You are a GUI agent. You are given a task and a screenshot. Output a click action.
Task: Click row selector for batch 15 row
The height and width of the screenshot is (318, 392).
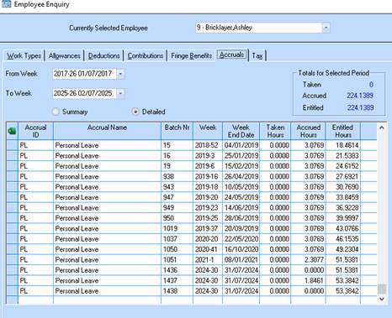coord(12,145)
